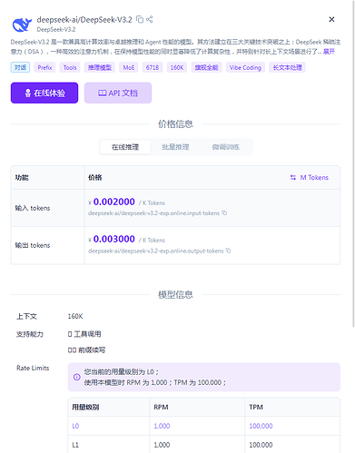The height and width of the screenshot is (453, 355).
Task: Click the output price 0.003000
Action: (114, 239)
